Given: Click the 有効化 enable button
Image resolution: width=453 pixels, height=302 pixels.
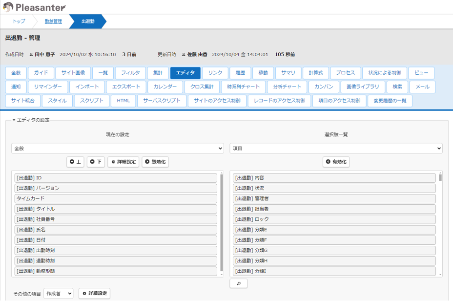Looking at the screenshot, I should click(x=336, y=162).
